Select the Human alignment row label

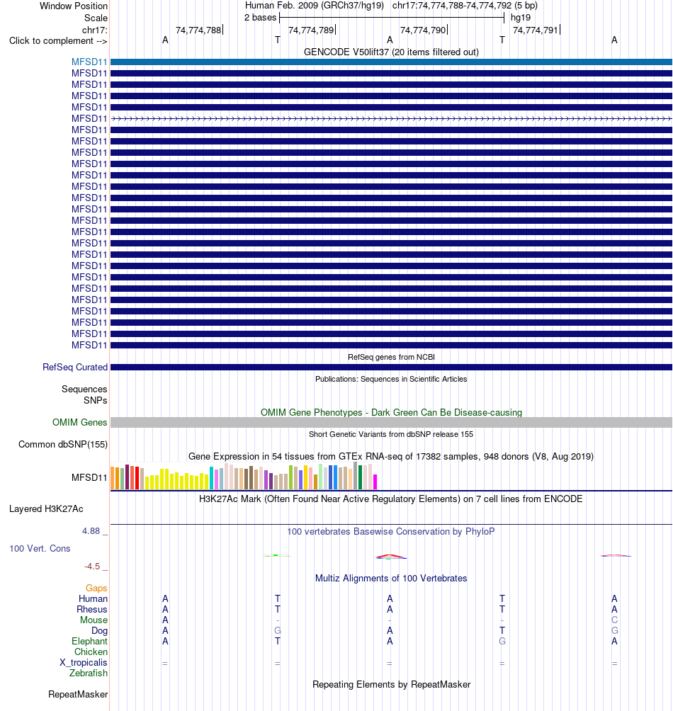pos(93,598)
